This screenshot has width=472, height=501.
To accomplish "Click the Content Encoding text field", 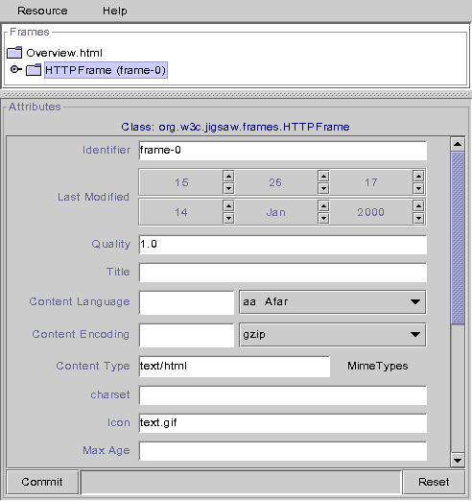I will [186, 335].
